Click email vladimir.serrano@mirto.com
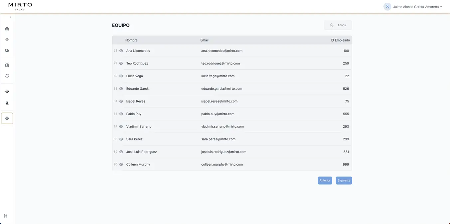Viewport: 450px width, 224px height. (x=223, y=126)
